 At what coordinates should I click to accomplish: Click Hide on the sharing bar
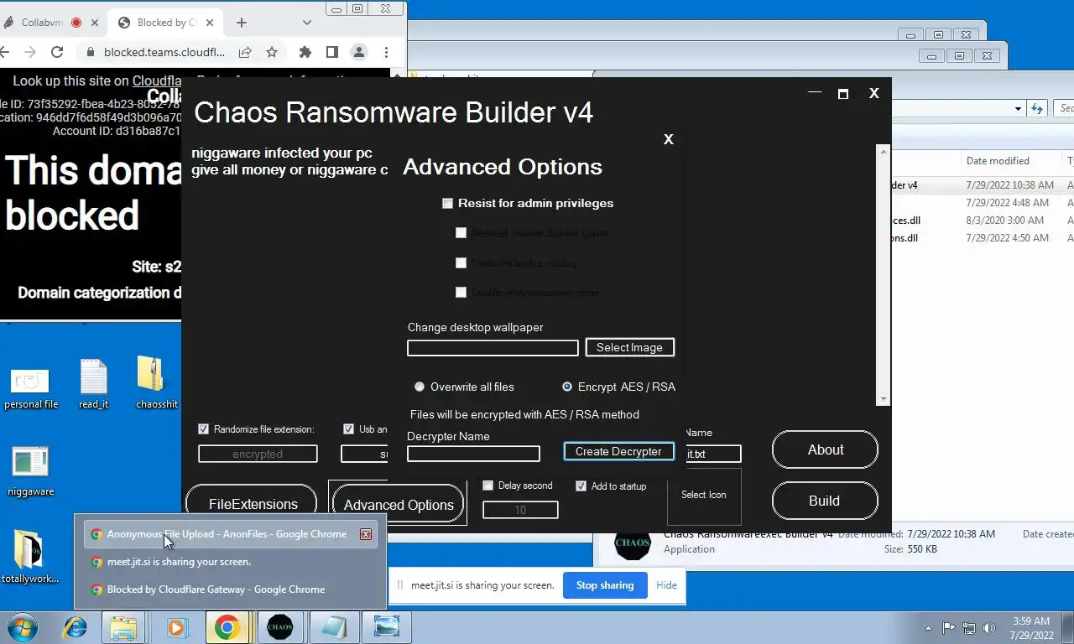pyautogui.click(x=666, y=585)
